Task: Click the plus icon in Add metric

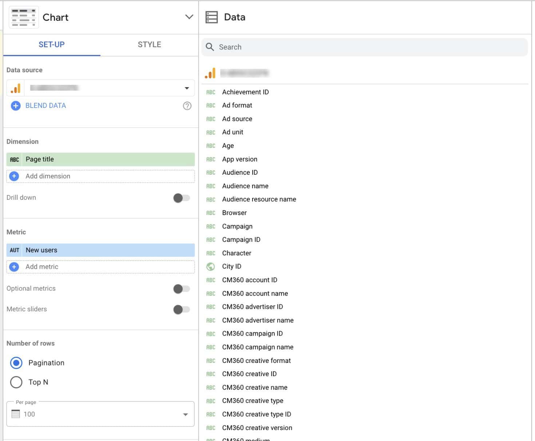Action: 14,267
